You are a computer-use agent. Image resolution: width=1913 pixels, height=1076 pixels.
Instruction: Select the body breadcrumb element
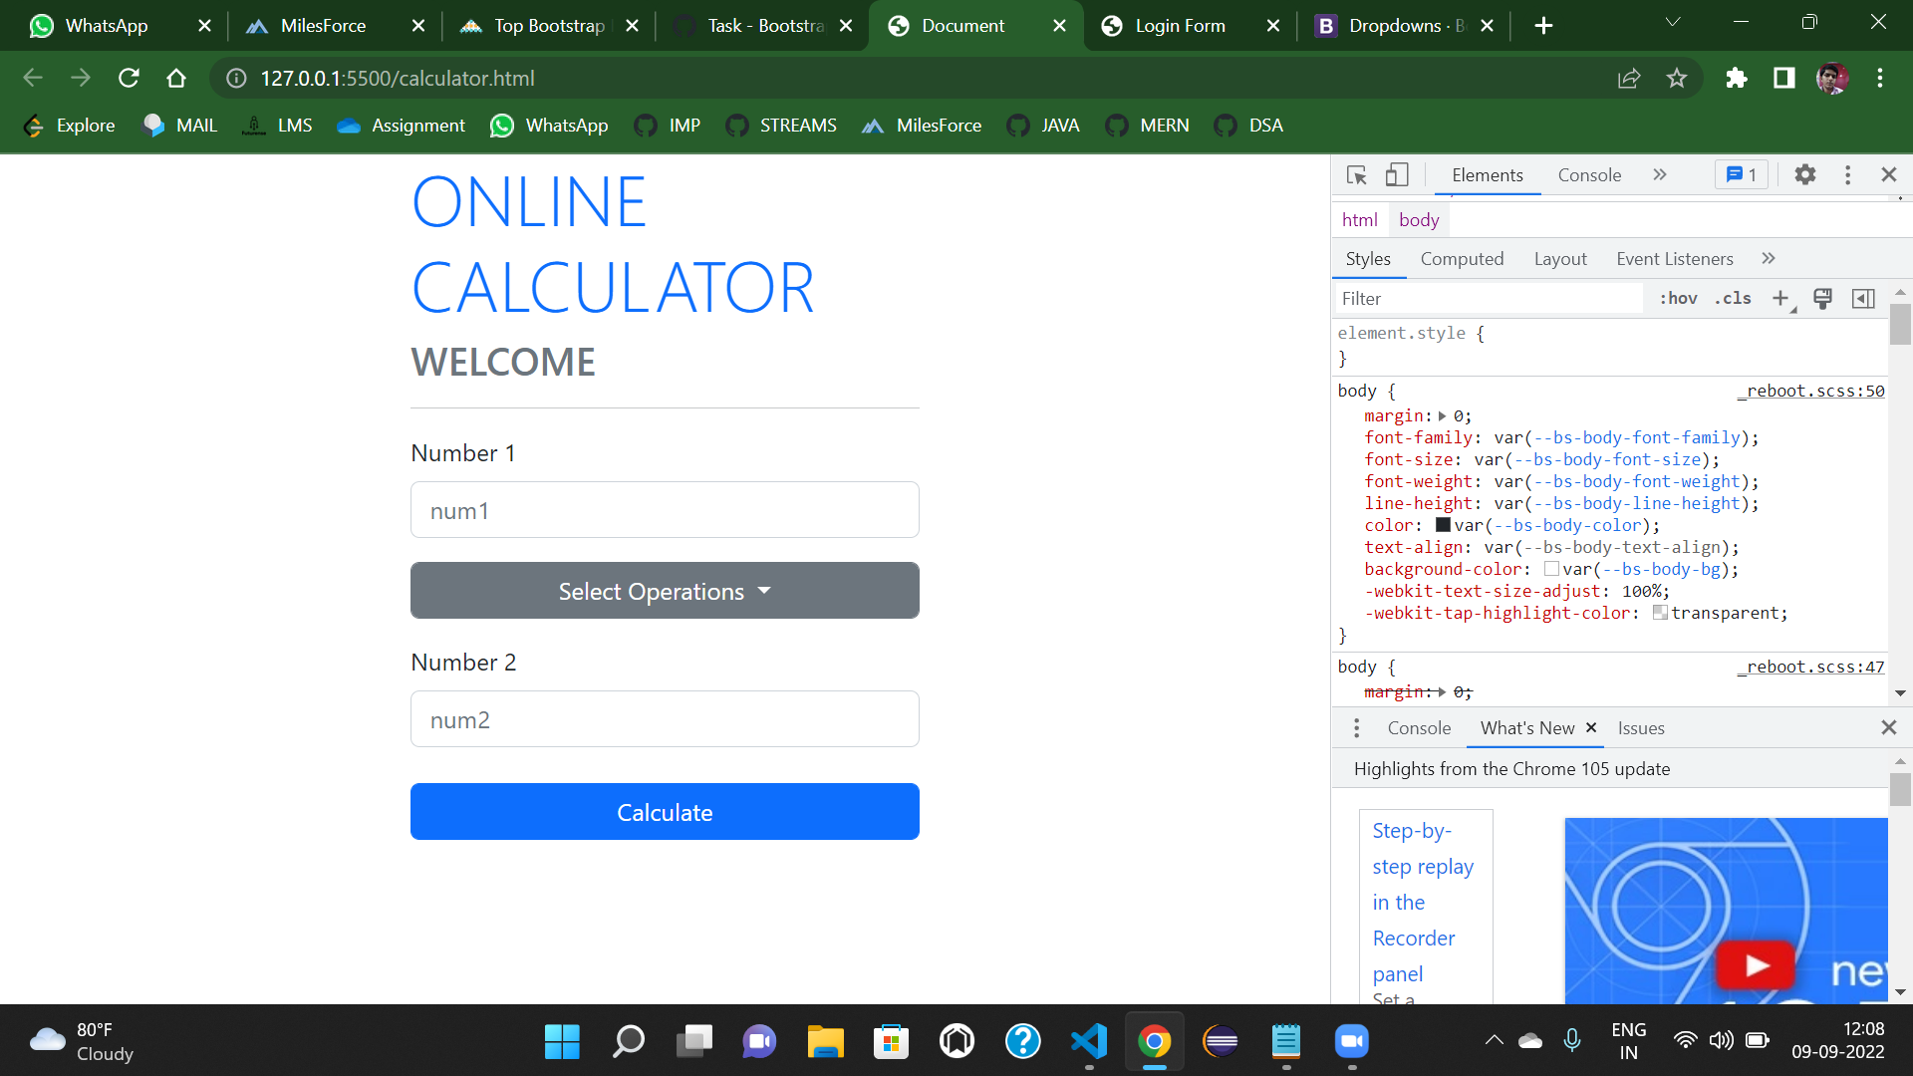tap(1419, 220)
